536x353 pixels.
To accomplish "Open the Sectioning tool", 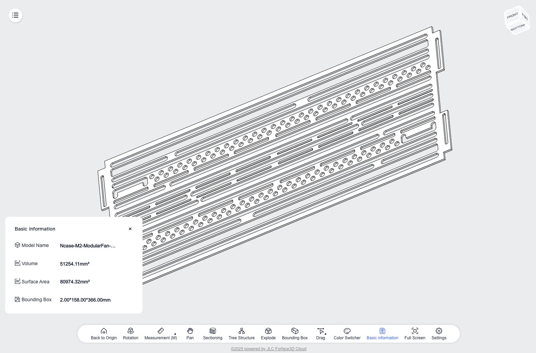I will [x=213, y=331].
